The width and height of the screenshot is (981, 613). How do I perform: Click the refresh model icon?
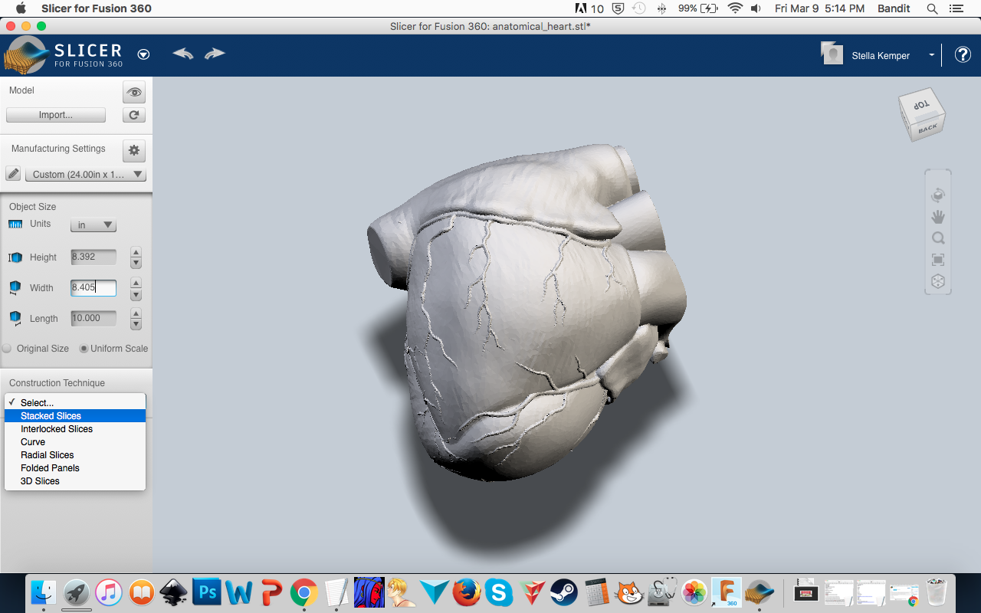click(134, 115)
